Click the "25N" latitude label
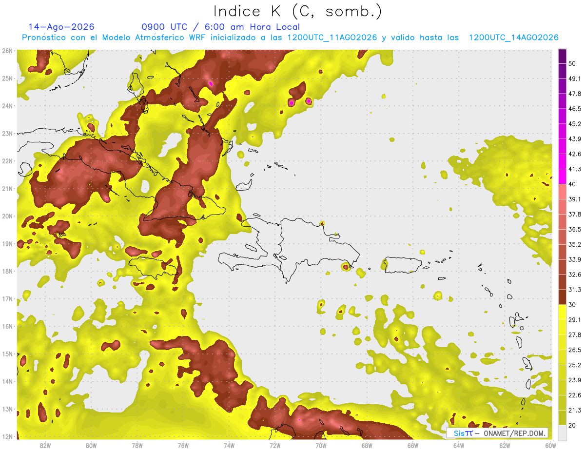 tap(7, 79)
